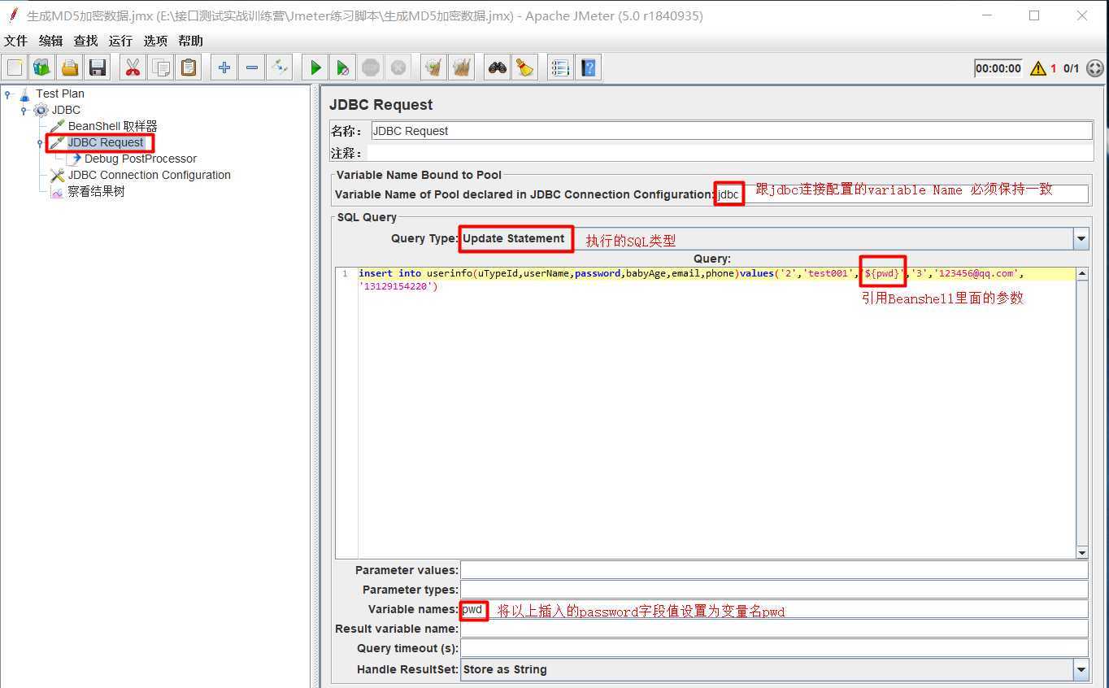Click the Clear All broom icon

[x=524, y=68]
